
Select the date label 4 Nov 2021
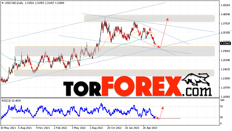click(43, 128)
